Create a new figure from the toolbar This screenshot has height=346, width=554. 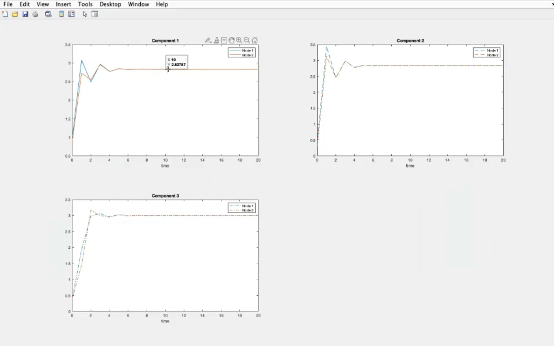5,14
